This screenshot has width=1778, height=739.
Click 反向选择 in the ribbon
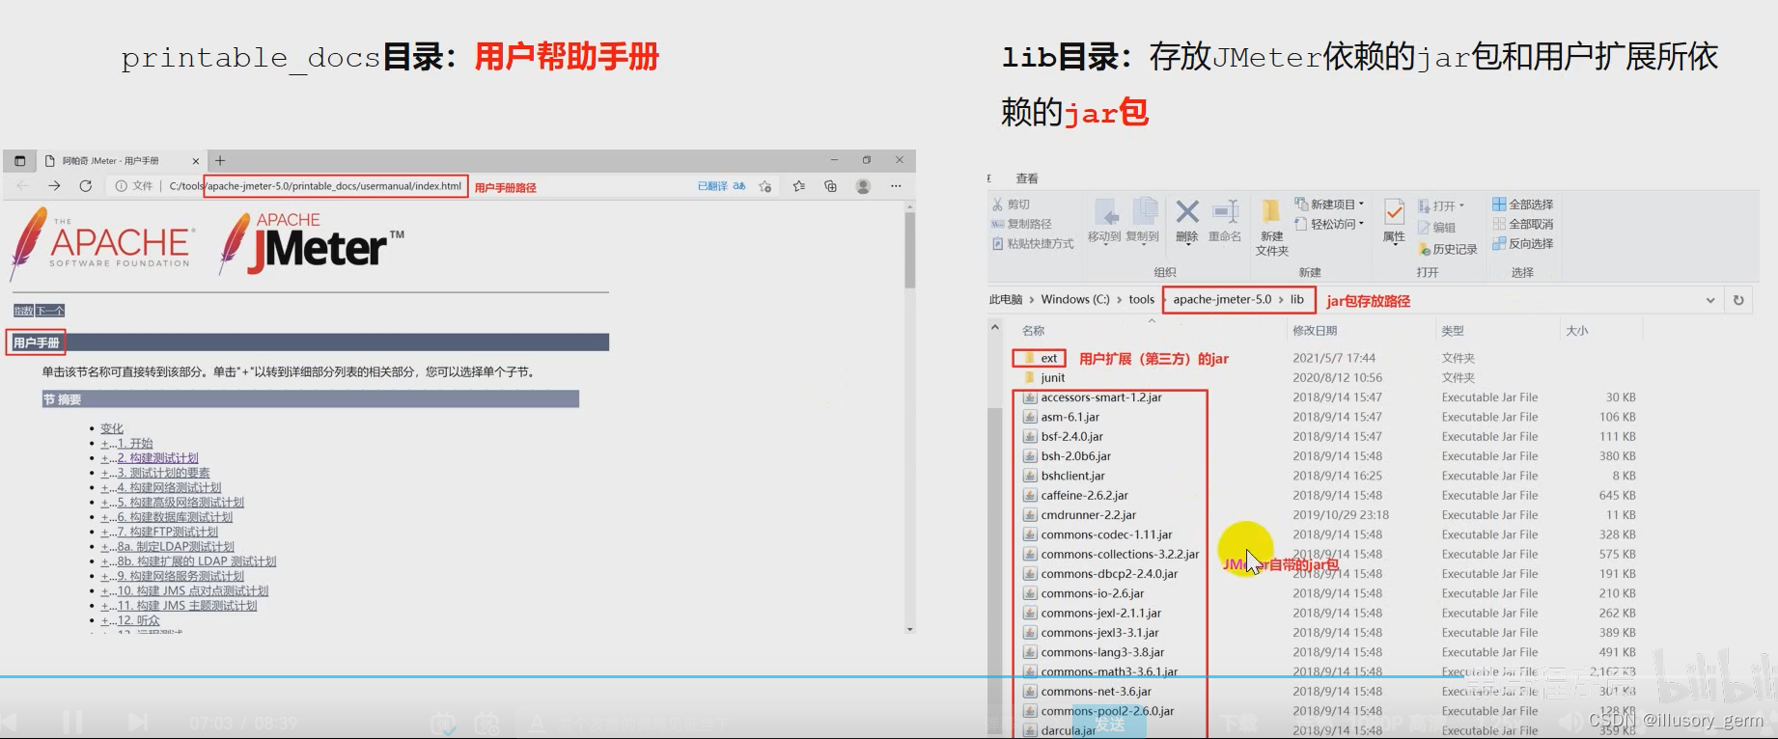tap(1523, 244)
